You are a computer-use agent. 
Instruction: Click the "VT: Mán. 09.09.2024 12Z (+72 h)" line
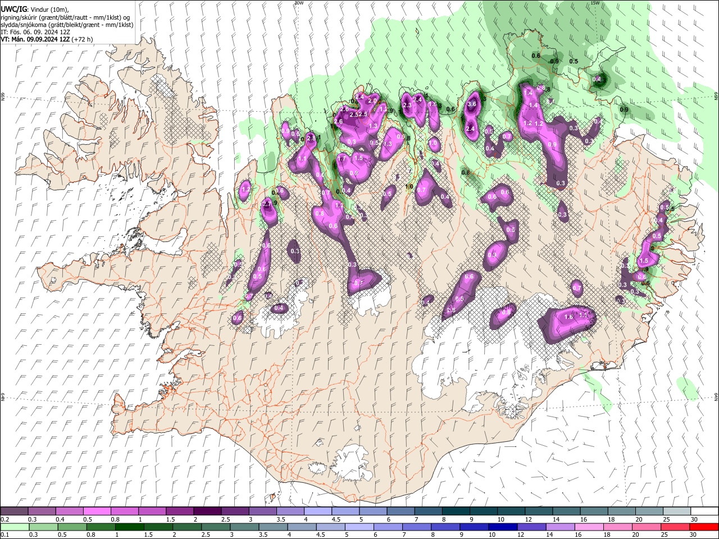coord(47,39)
